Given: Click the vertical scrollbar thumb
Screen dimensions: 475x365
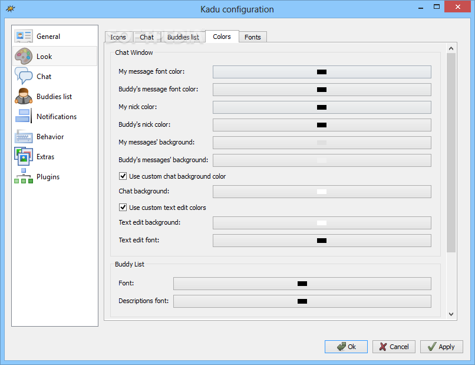Looking at the screenshot, I should [451, 153].
